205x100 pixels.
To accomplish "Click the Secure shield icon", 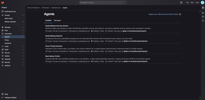I will pyautogui.click(x=3, y=53).
